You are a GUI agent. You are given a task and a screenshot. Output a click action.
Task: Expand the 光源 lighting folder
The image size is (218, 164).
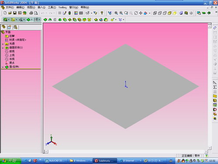click(x=3, y=44)
